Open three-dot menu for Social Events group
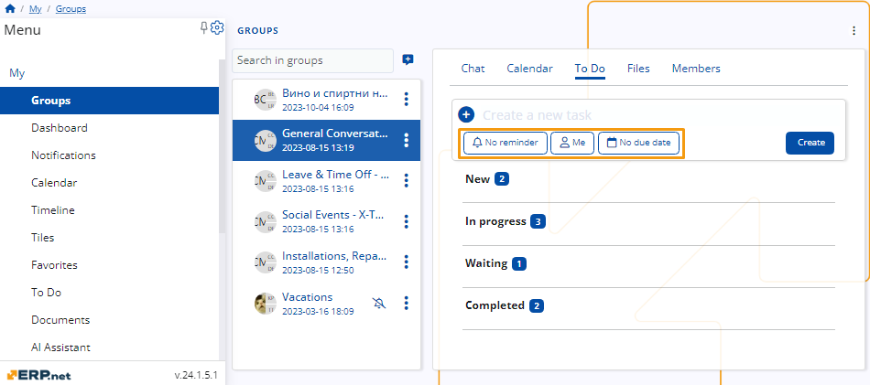The height and width of the screenshot is (385, 870). [406, 221]
